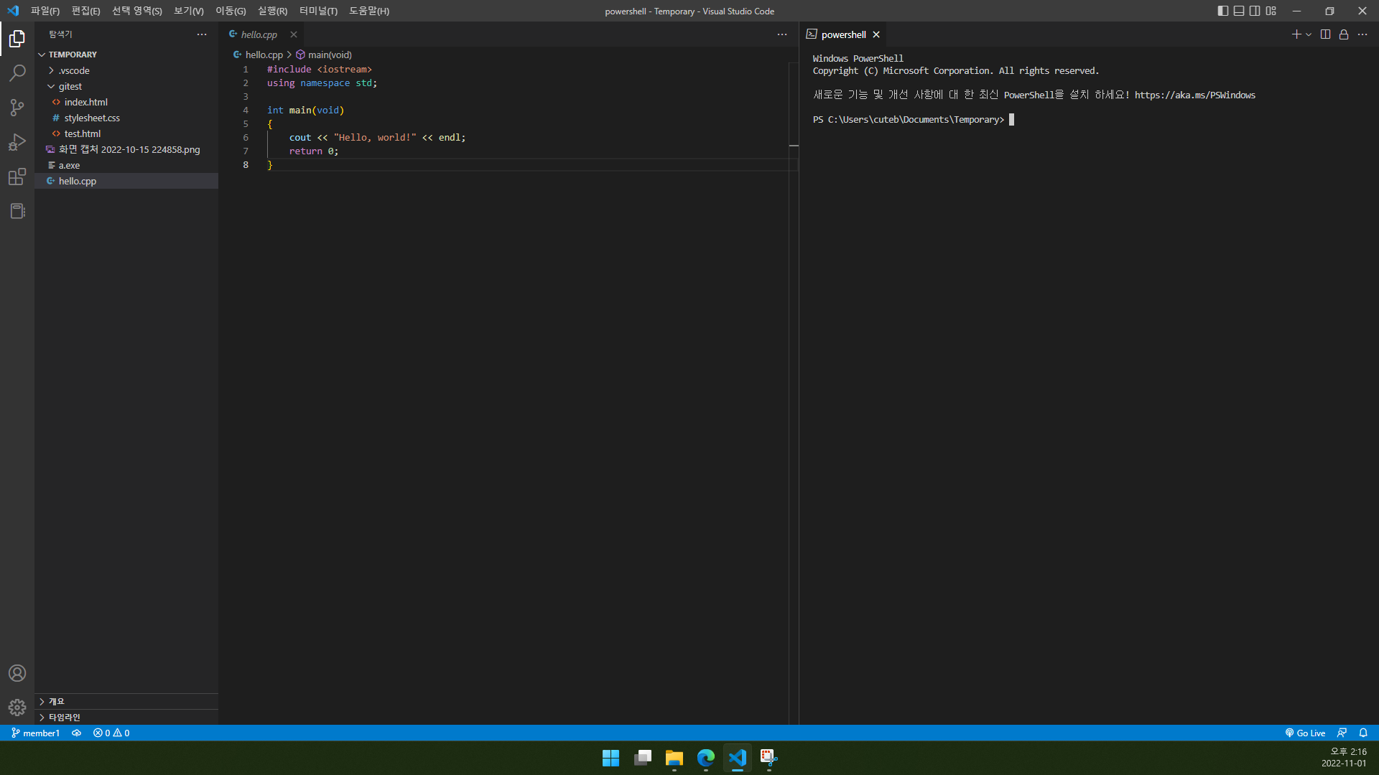Screen dimensions: 1379x775
Task: Open the 편집(E) menu
Action: [x=85, y=11]
